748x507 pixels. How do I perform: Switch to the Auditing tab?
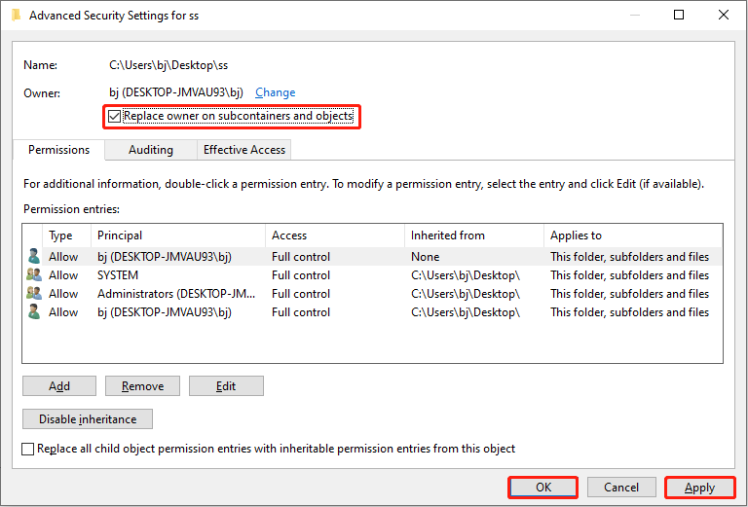click(x=151, y=150)
